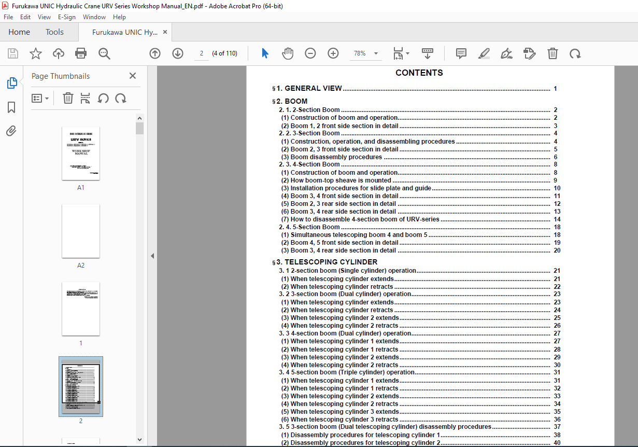Zoom out with the minus icon

click(x=310, y=53)
